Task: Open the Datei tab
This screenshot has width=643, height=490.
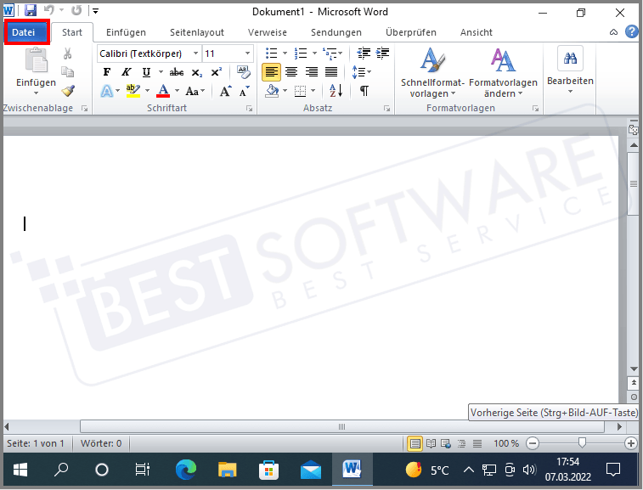Action: pyautogui.click(x=29, y=32)
